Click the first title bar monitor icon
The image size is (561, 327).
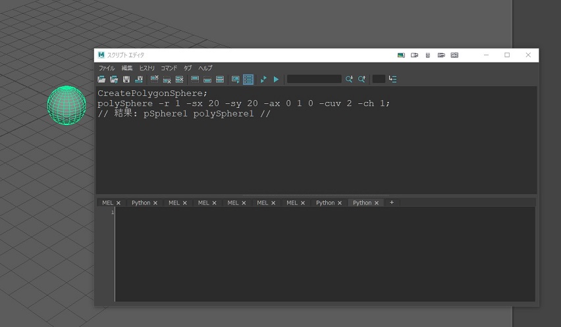401,55
